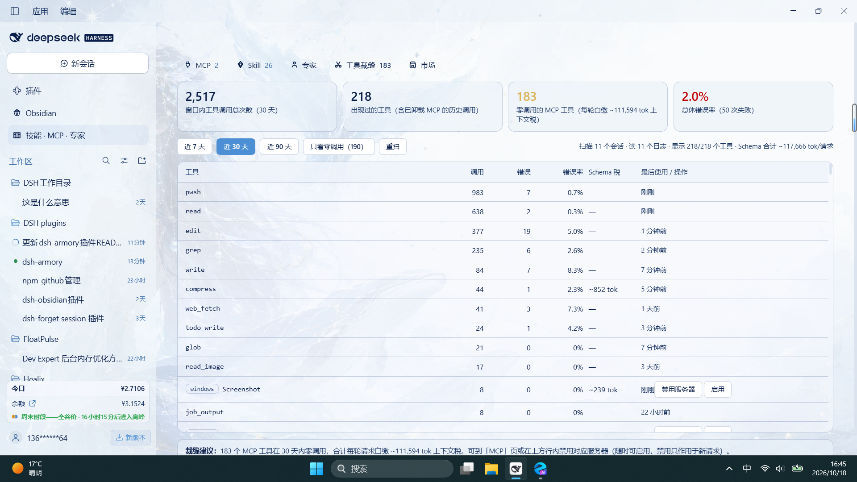Download the 新版本 update

tap(131, 437)
